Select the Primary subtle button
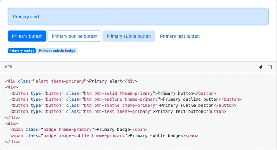This screenshot has width=277, height=150. pos(129,36)
